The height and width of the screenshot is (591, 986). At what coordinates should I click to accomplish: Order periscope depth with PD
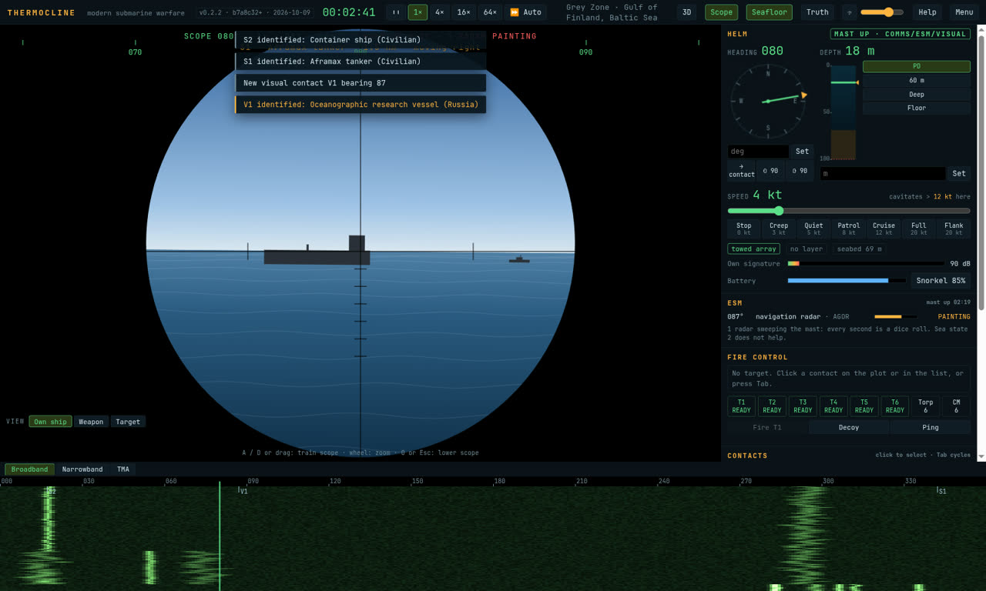coord(917,67)
